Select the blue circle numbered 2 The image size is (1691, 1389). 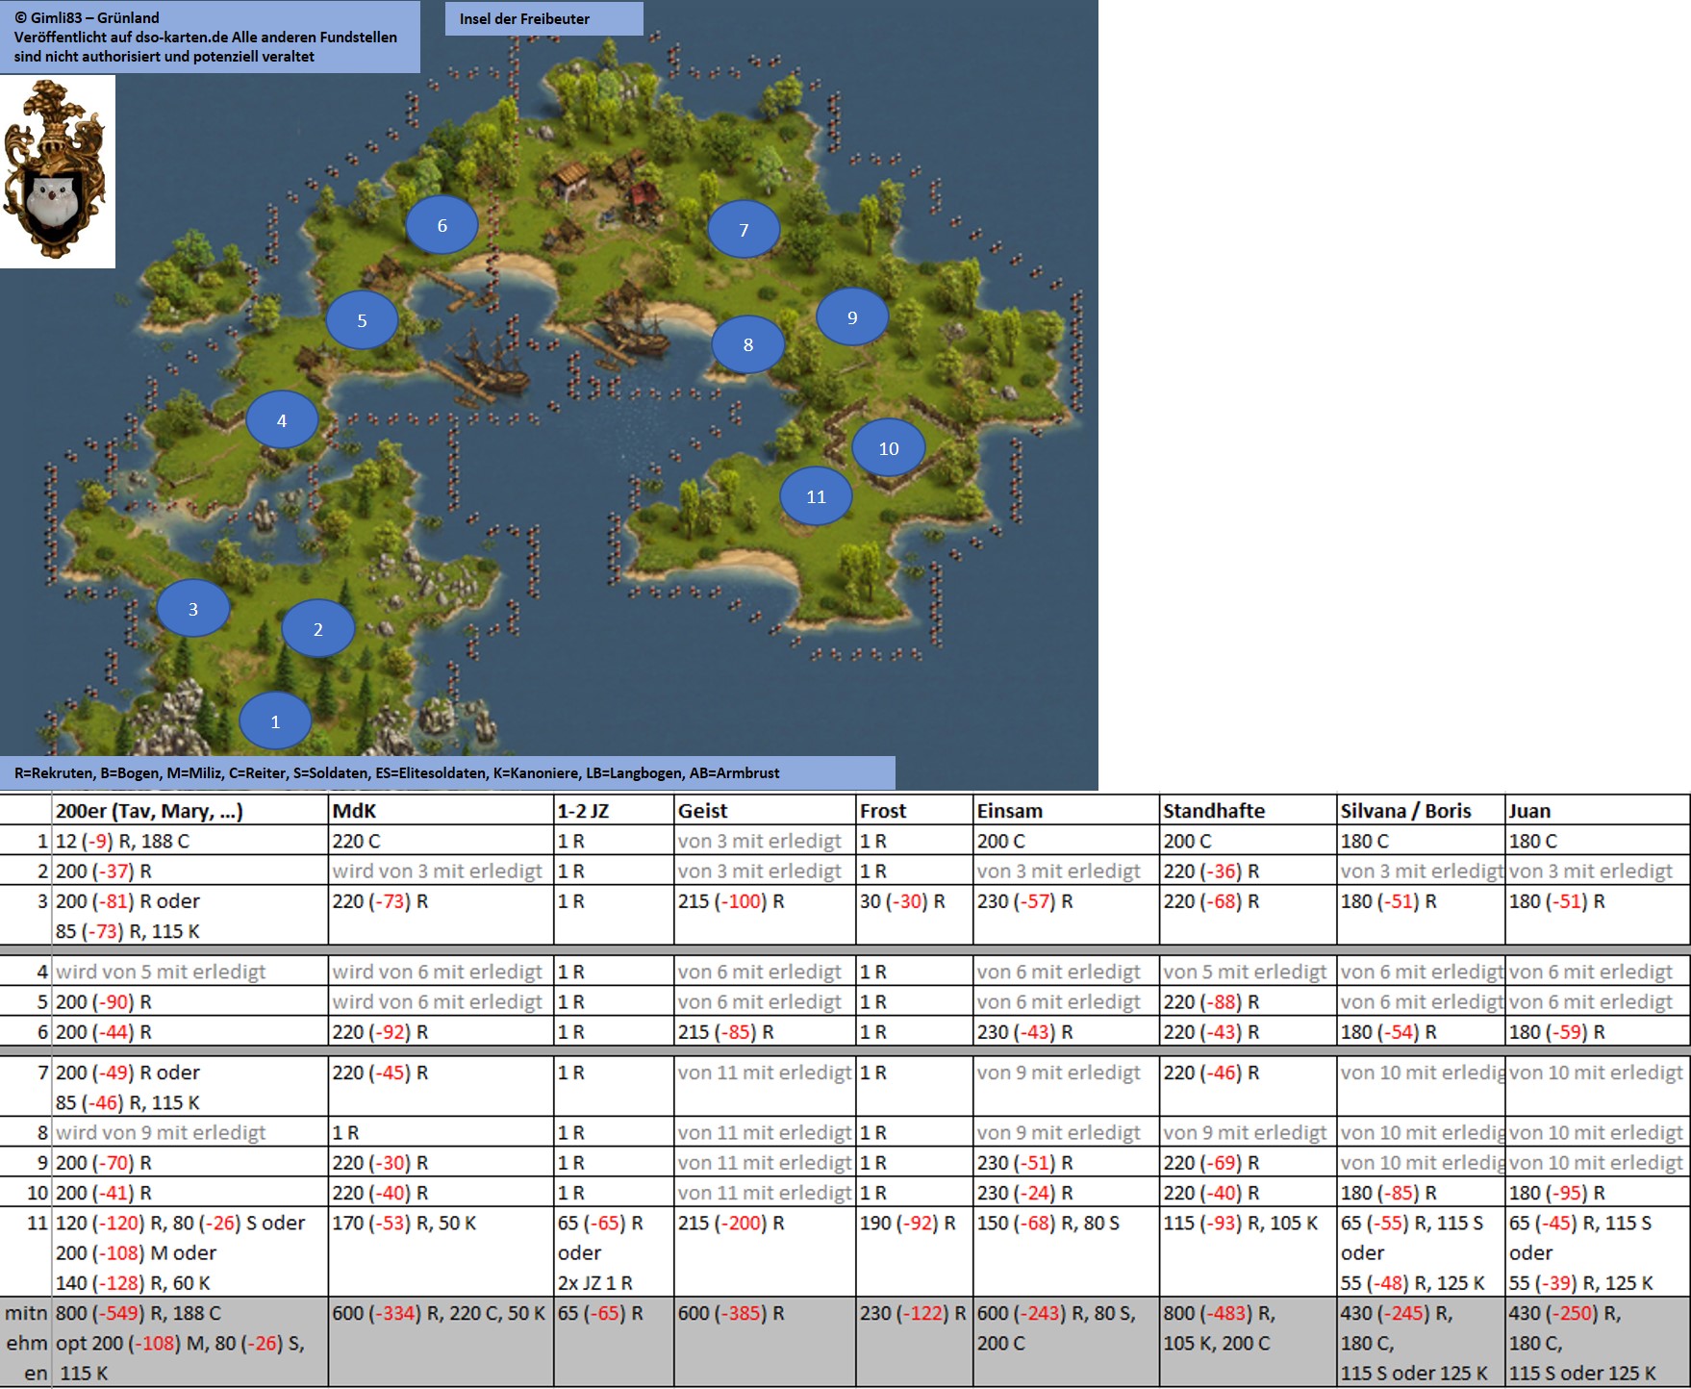click(x=318, y=629)
